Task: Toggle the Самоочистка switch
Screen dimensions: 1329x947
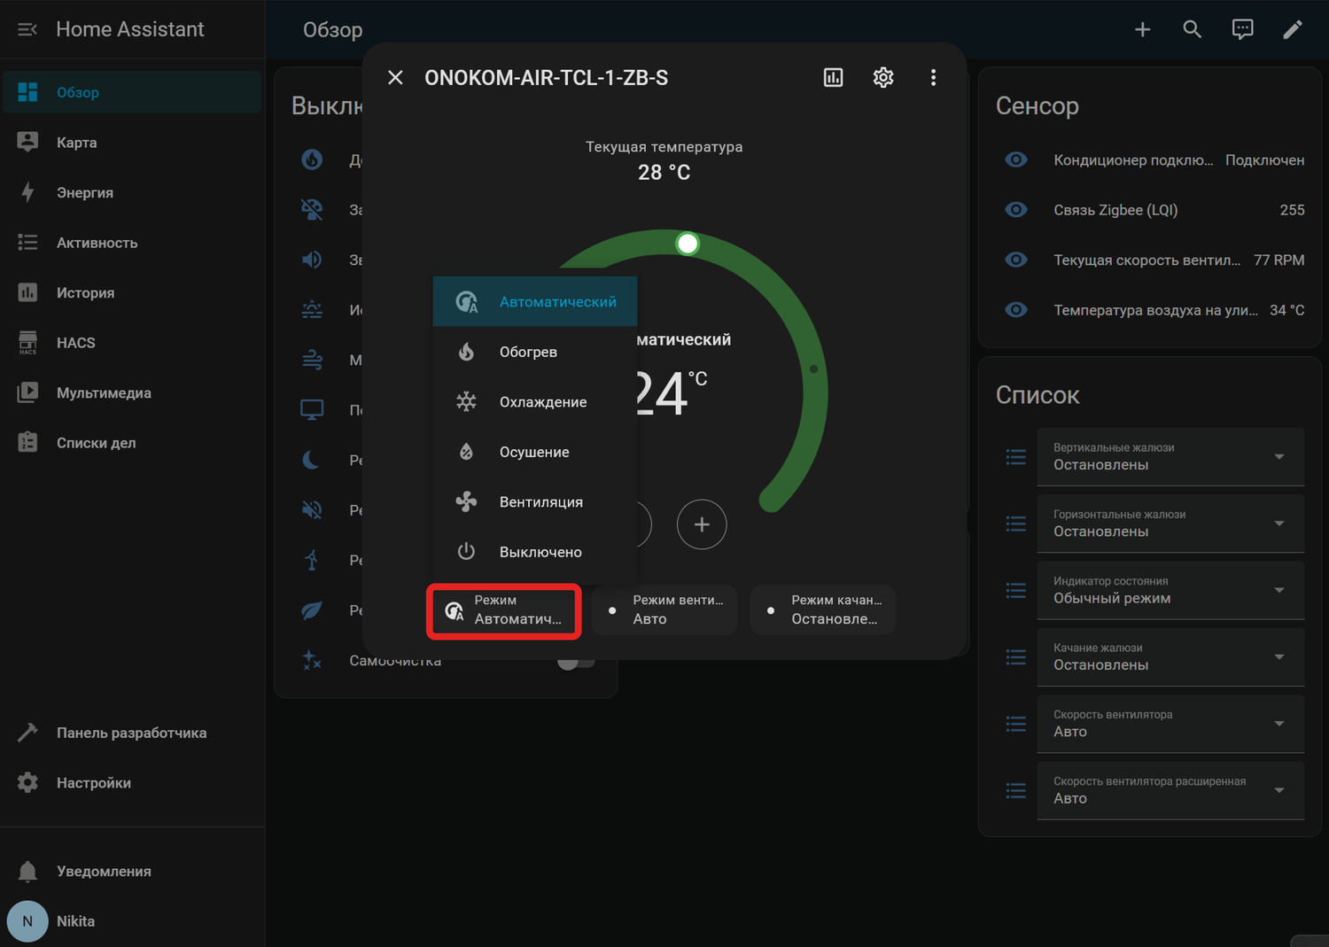Action: pyautogui.click(x=576, y=661)
